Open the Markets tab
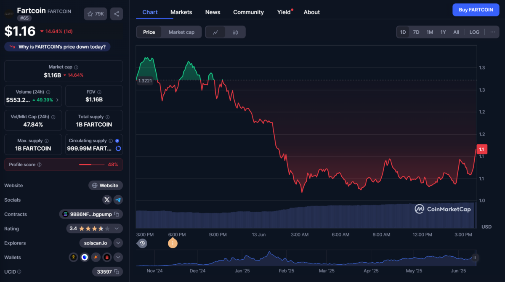 tap(181, 12)
